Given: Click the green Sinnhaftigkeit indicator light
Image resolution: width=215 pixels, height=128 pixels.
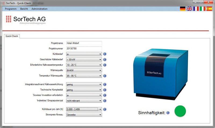Looking at the screenshot, I should (x=180, y=111).
